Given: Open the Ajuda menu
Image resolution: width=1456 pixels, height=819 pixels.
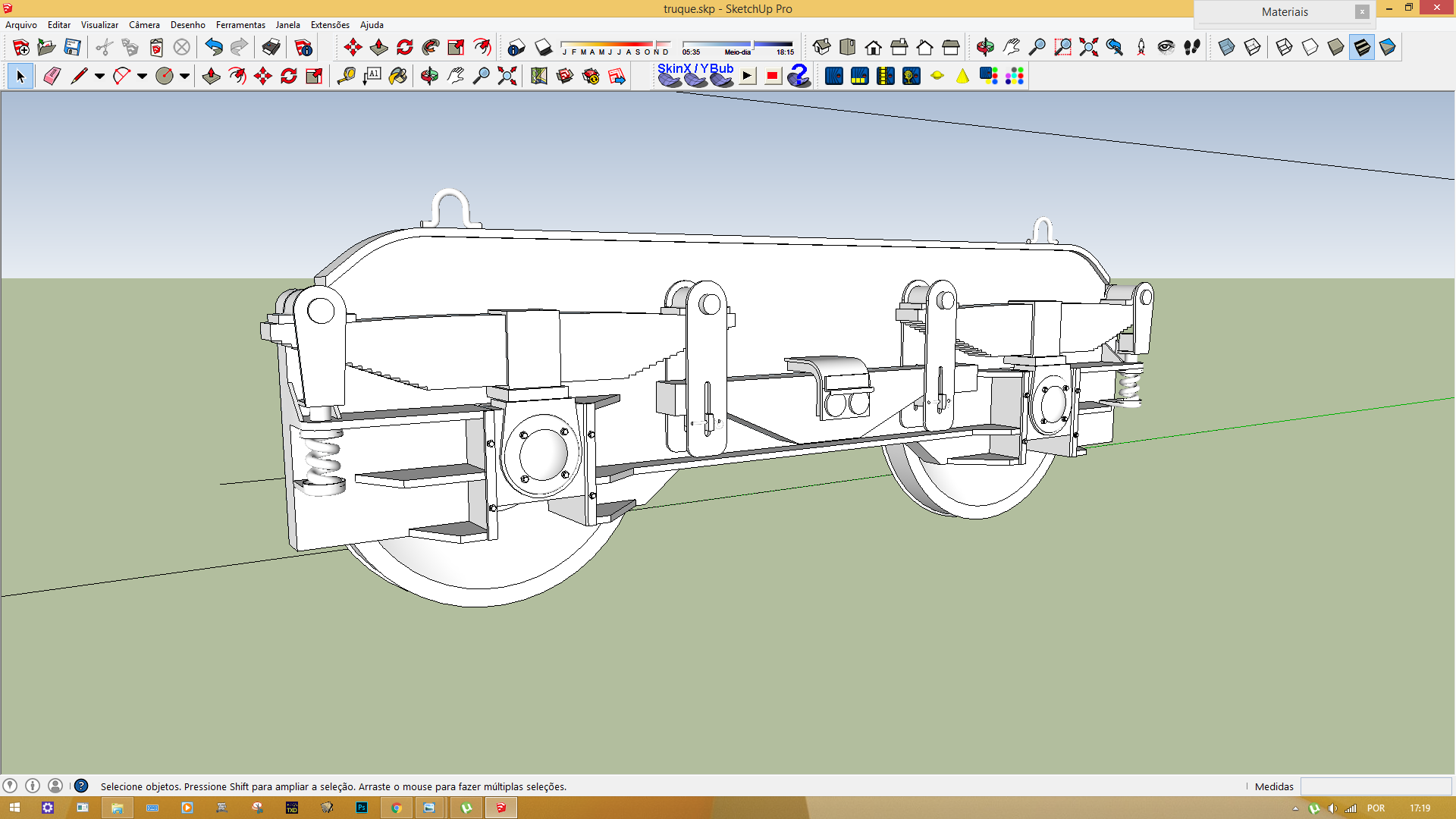Looking at the screenshot, I should [x=372, y=25].
